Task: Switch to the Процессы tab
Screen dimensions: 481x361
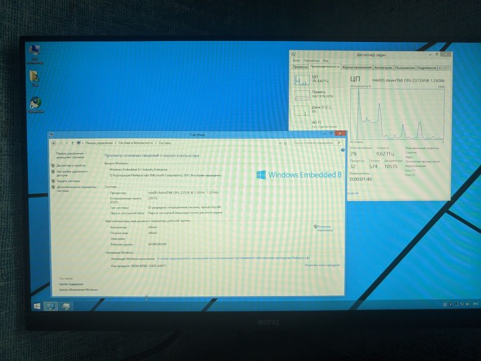Action: [300, 67]
